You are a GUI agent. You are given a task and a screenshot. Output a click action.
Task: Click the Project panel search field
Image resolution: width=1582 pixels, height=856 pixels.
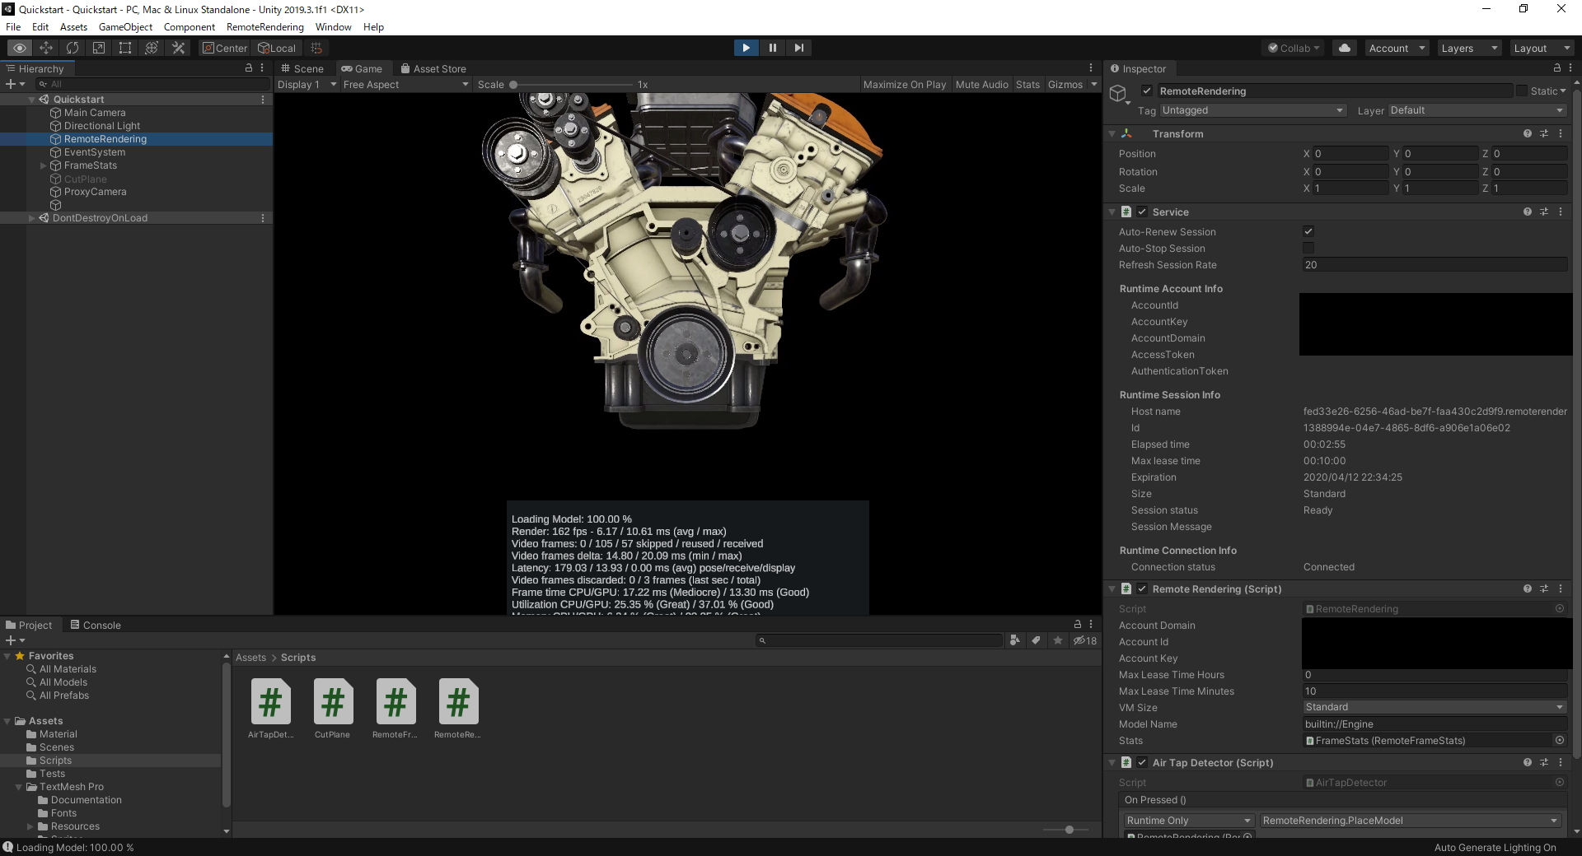(878, 640)
